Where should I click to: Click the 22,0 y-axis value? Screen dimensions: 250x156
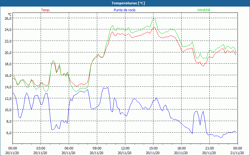pos(8,41)
